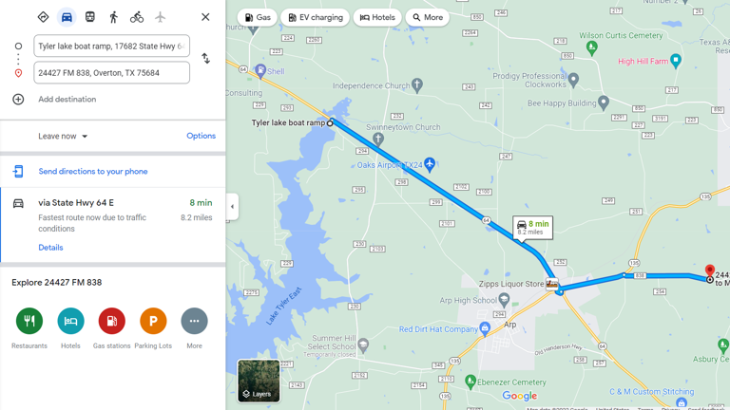Swap starting point and destination
The image size is (730, 410).
205,59
